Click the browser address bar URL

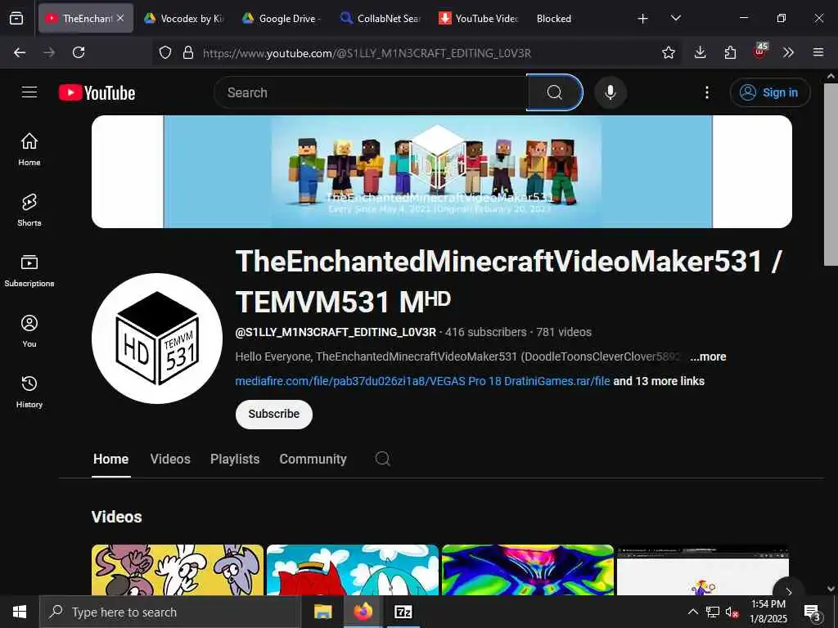(x=367, y=53)
